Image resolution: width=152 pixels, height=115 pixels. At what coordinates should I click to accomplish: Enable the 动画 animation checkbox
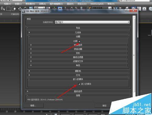(x=79, y=41)
